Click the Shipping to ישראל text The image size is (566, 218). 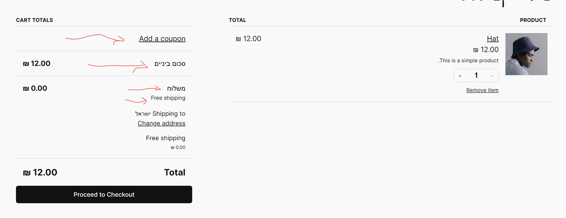161,114
